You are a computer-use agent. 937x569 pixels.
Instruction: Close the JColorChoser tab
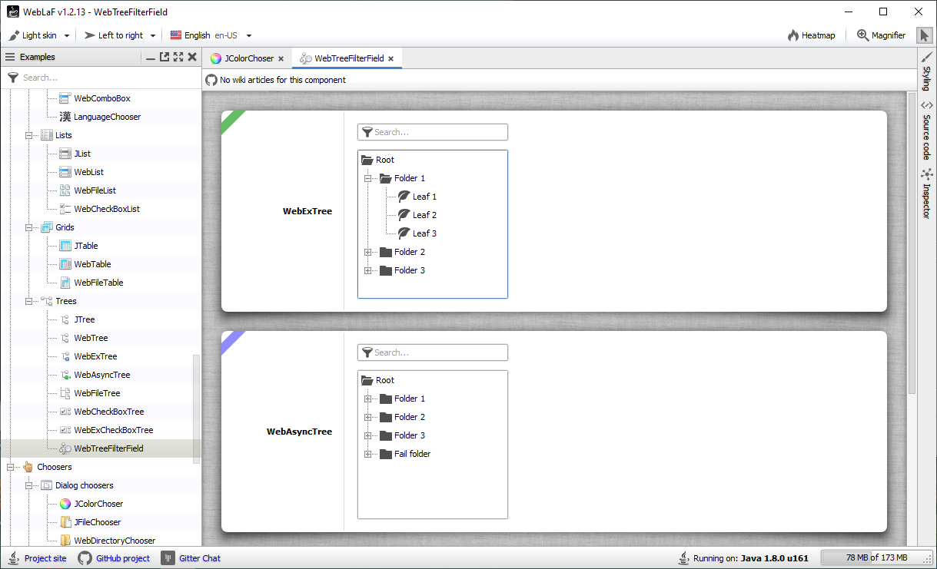(x=281, y=58)
